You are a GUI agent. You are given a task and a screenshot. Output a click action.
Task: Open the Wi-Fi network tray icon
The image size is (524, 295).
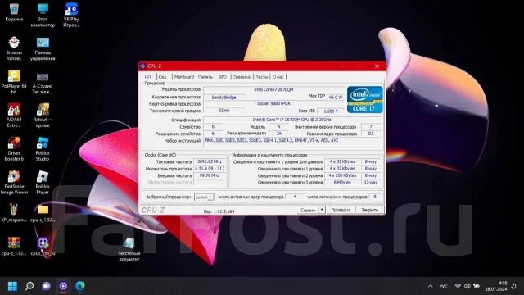pyautogui.click(x=458, y=286)
